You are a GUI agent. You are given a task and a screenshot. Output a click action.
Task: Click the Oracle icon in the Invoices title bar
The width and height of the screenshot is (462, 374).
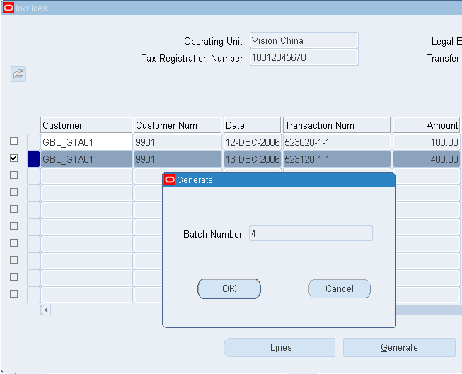pyautogui.click(x=8, y=8)
